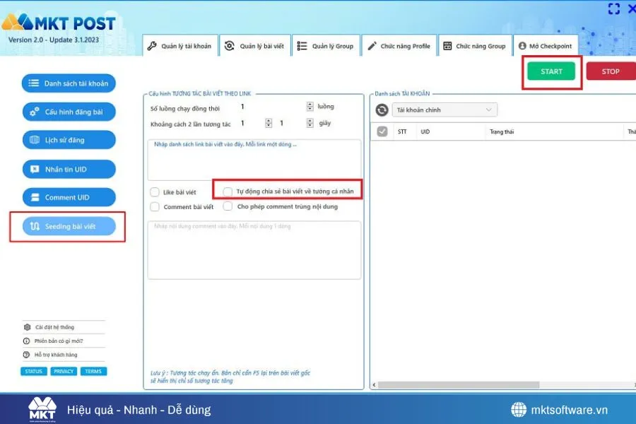Open the Mở Checkpoint tab
Screen dimensions: 636x424
click(x=546, y=45)
